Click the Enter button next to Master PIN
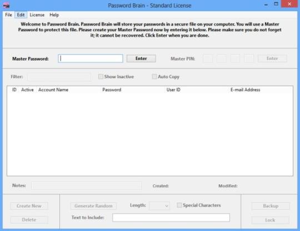 click(272, 58)
